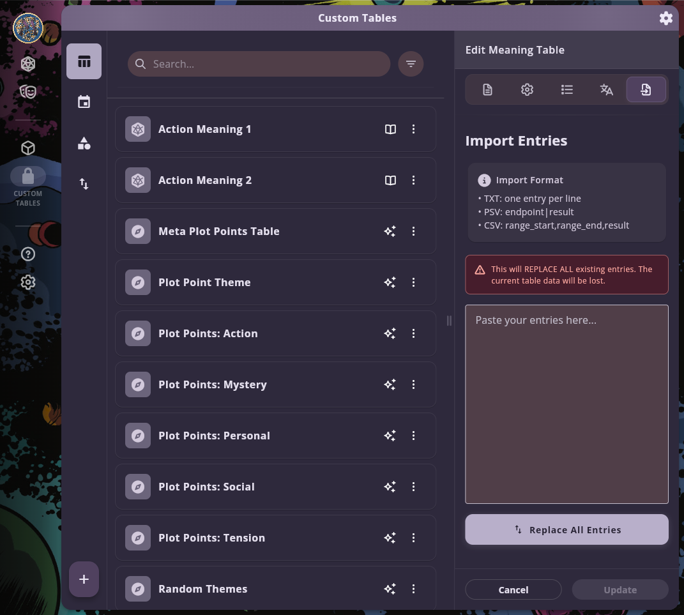Open more options for Plot Point Theme

click(x=414, y=282)
